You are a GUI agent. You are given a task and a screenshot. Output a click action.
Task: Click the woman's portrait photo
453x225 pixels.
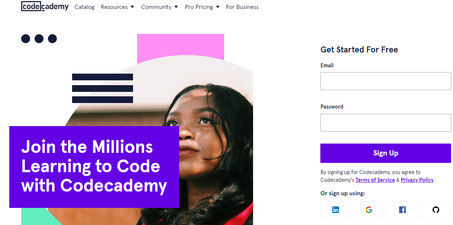216,149
